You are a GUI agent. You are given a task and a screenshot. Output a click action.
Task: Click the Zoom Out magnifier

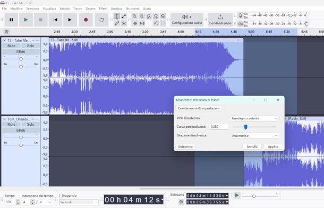click(141, 16)
